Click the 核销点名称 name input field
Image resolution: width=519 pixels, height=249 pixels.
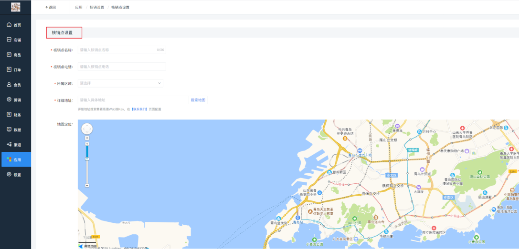coord(117,50)
